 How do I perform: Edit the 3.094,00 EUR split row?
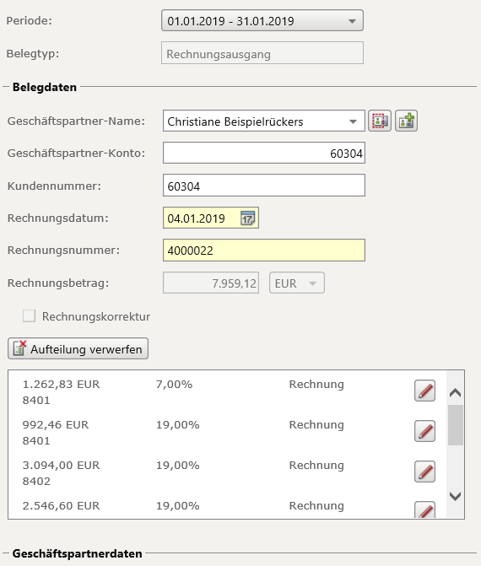(x=424, y=472)
